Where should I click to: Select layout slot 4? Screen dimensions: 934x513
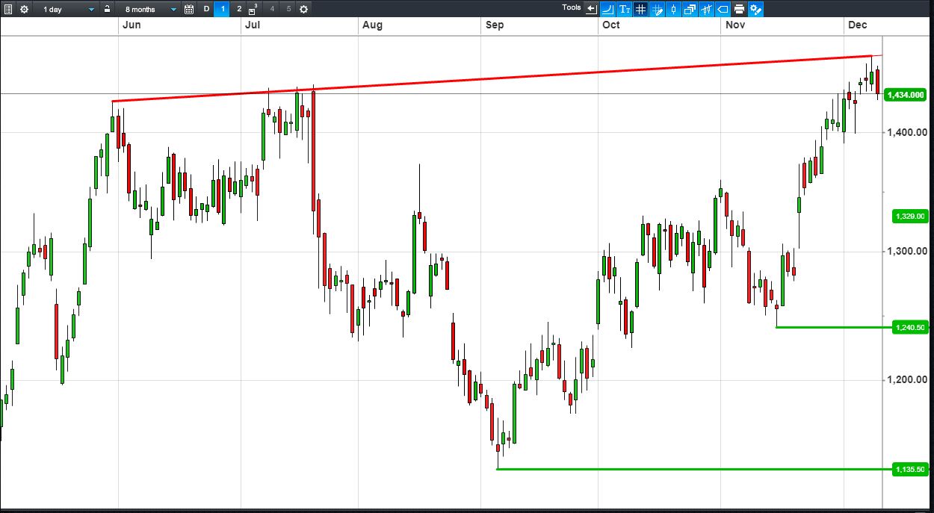[272, 9]
